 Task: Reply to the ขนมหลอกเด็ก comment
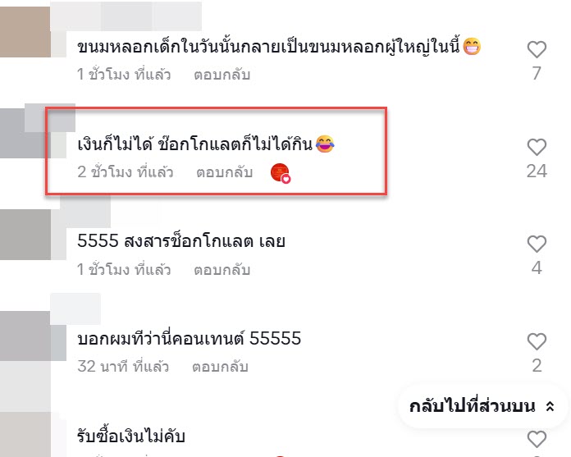click(x=222, y=75)
